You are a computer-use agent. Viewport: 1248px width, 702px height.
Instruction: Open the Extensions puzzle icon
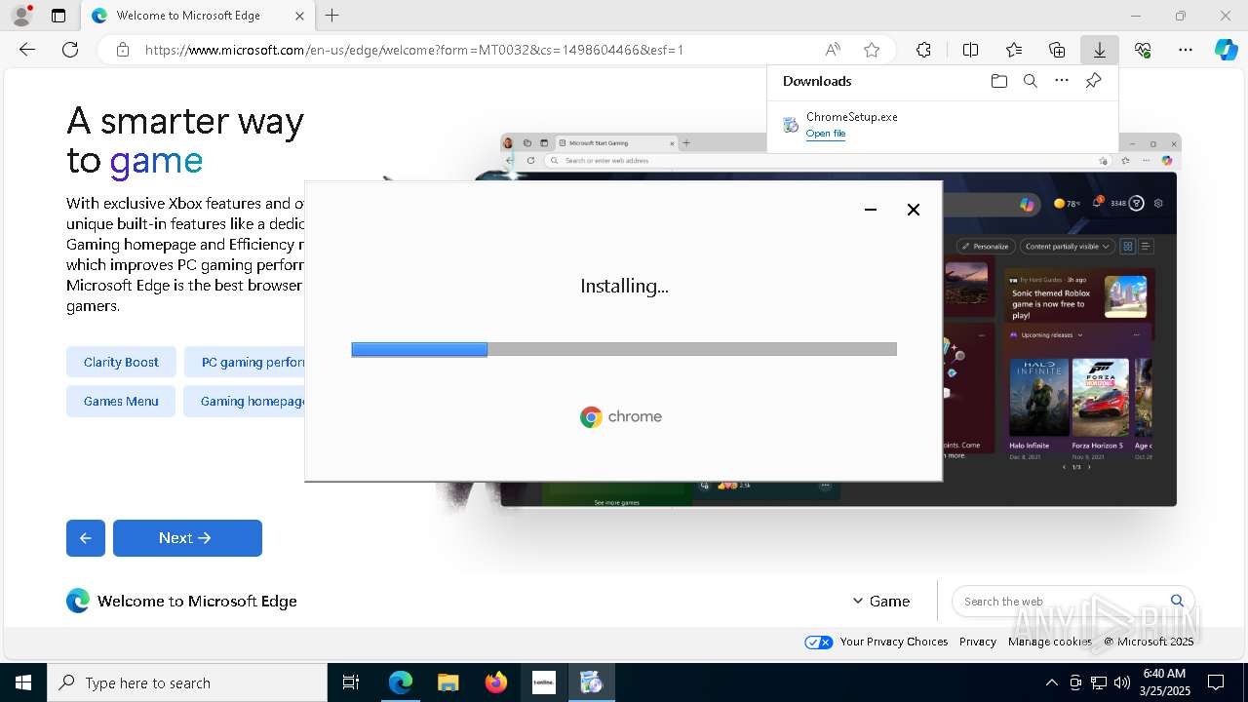(923, 50)
